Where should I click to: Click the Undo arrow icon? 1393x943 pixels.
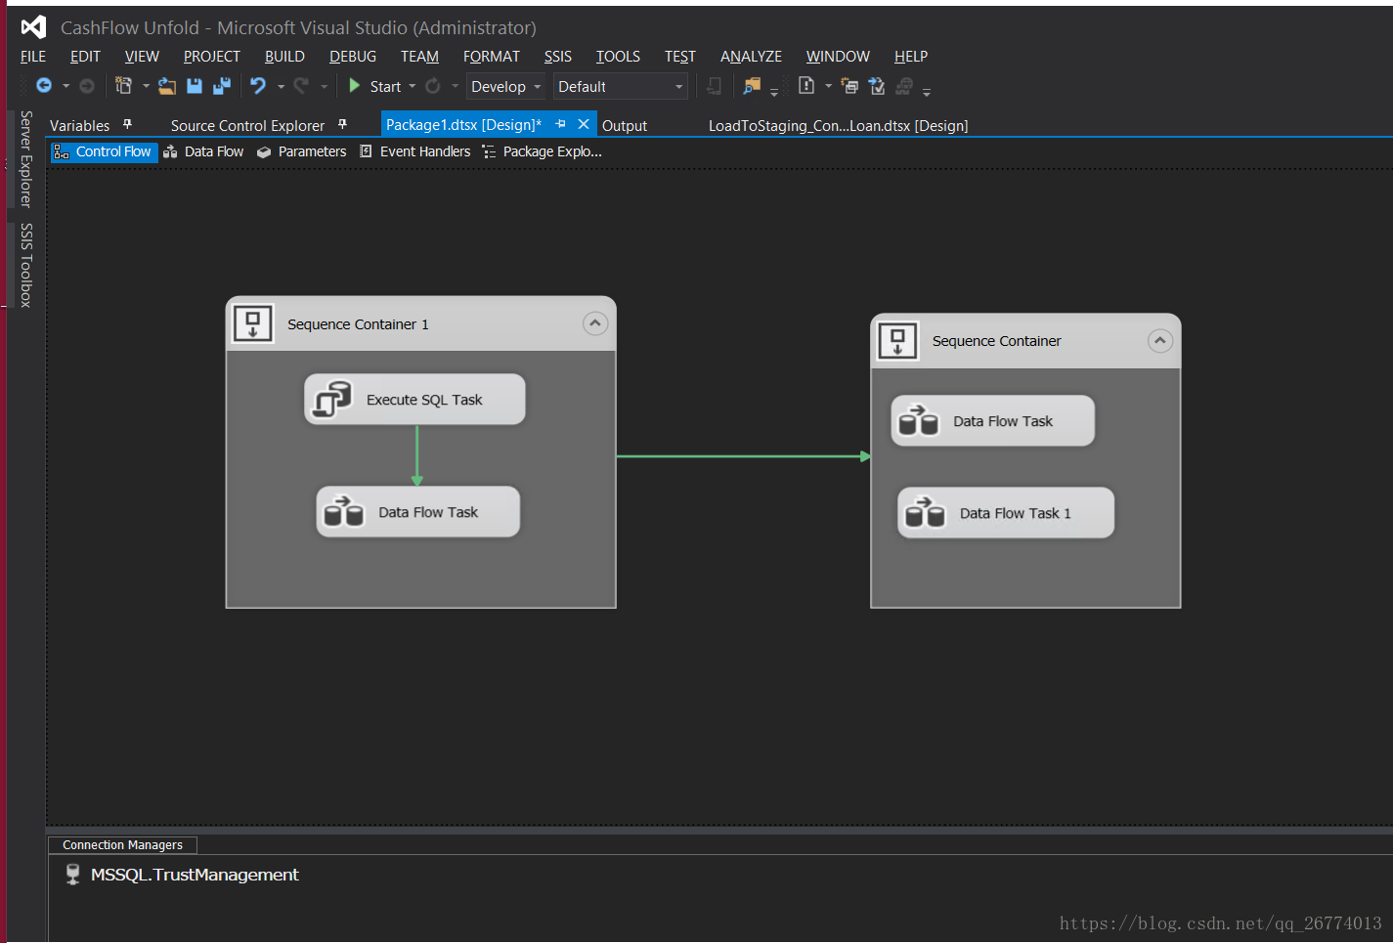point(258,86)
